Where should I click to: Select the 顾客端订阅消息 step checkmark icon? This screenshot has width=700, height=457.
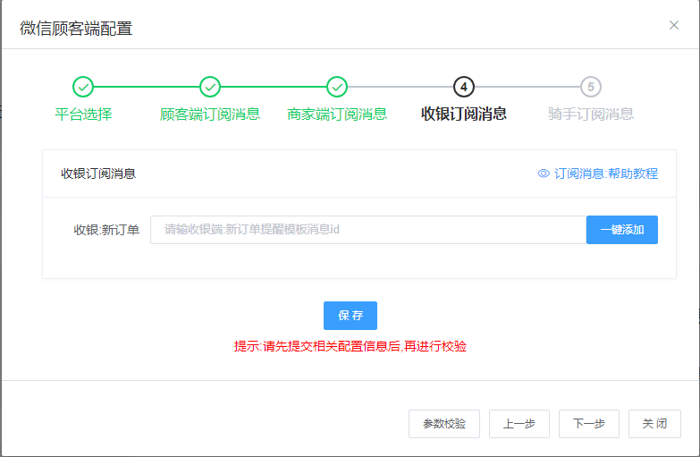coord(210,87)
